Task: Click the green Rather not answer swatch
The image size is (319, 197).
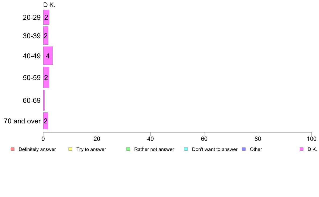Action: click(x=128, y=149)
